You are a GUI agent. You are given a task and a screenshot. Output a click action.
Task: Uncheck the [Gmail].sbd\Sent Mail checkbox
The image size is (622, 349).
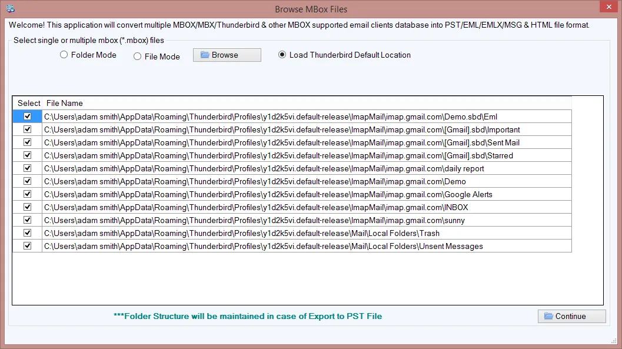(x=28, y=142)
